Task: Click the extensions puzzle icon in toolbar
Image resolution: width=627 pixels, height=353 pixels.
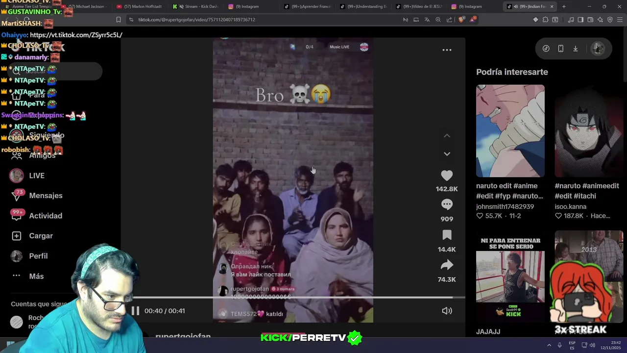Action: pyautogui.click(x=545, y=20)
